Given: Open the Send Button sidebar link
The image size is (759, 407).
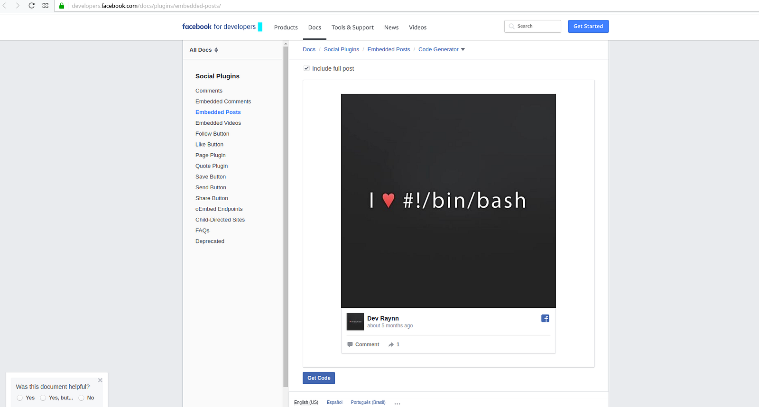Looking at the screenshot, I should coord(211,187).
